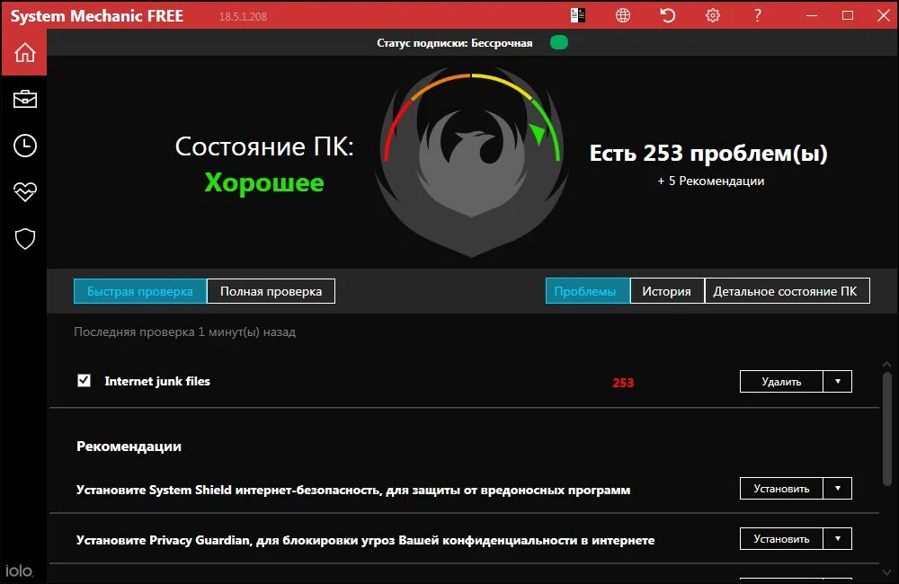Screen dimensions: 899x584
Task: Click Установить for System Shield
Action: pos(781,488)
